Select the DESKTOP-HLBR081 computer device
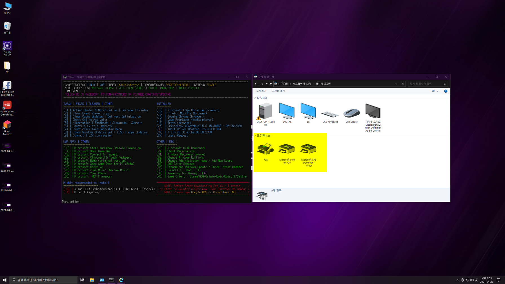Viewport: 505px width, 284px height. pos(265,114)
